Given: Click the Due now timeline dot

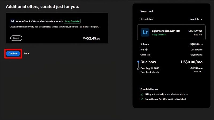Looking at the screenshot, I should coord(138,62).
